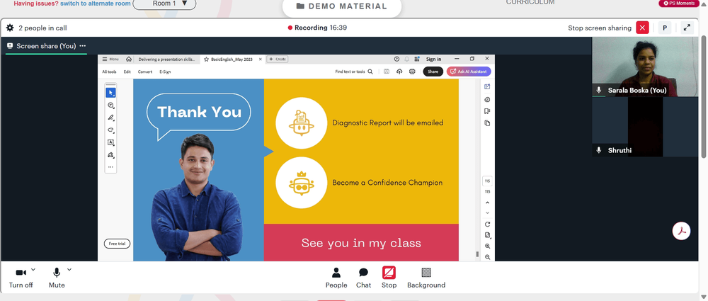
Task: Click the PS Moments badge
Action: pyautogui.click(x=679, y=3)
